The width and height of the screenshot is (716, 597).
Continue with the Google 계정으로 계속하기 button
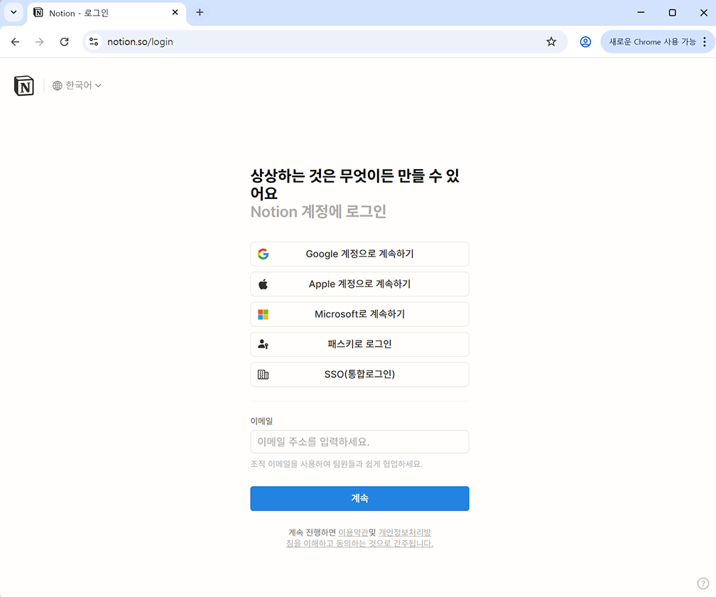pos(359,254)
